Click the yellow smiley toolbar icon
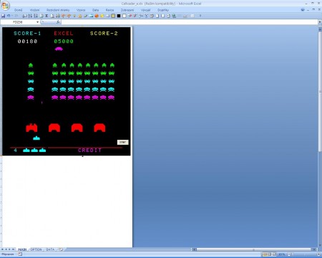 pyautogui.click(x=102, y=16)
